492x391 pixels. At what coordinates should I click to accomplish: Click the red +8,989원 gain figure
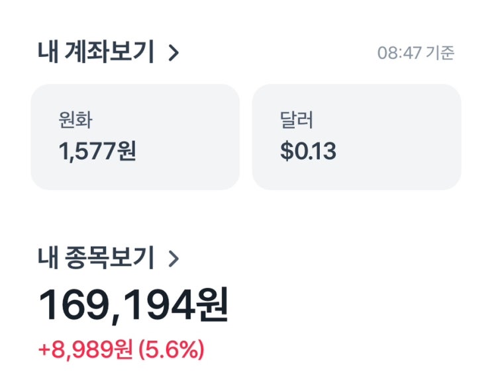(85, 350)
